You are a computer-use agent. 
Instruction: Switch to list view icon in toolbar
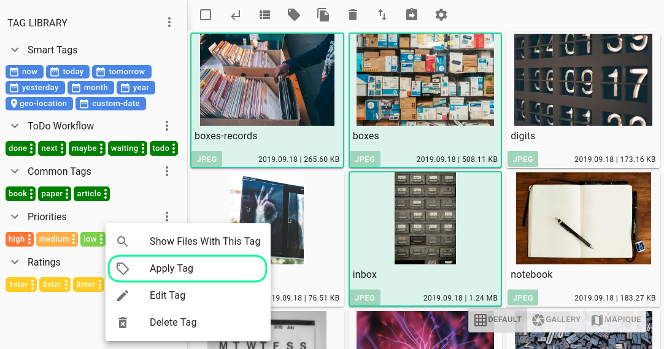coord(264,15)
